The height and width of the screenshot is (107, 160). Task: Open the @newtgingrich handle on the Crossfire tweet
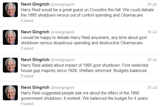(x=62, y=4)
